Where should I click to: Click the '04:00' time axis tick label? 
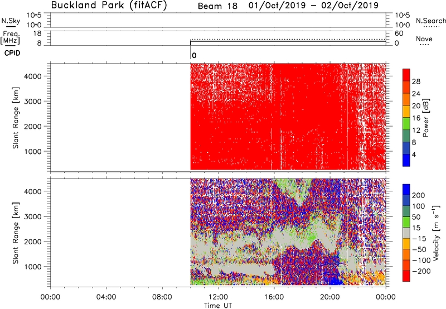106,297
